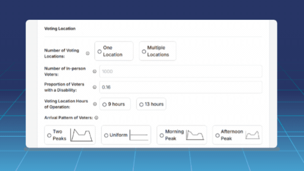304x171 pixels.
Task: Click the Two Peaks chart thumbnail
Action: coord(81,135)
